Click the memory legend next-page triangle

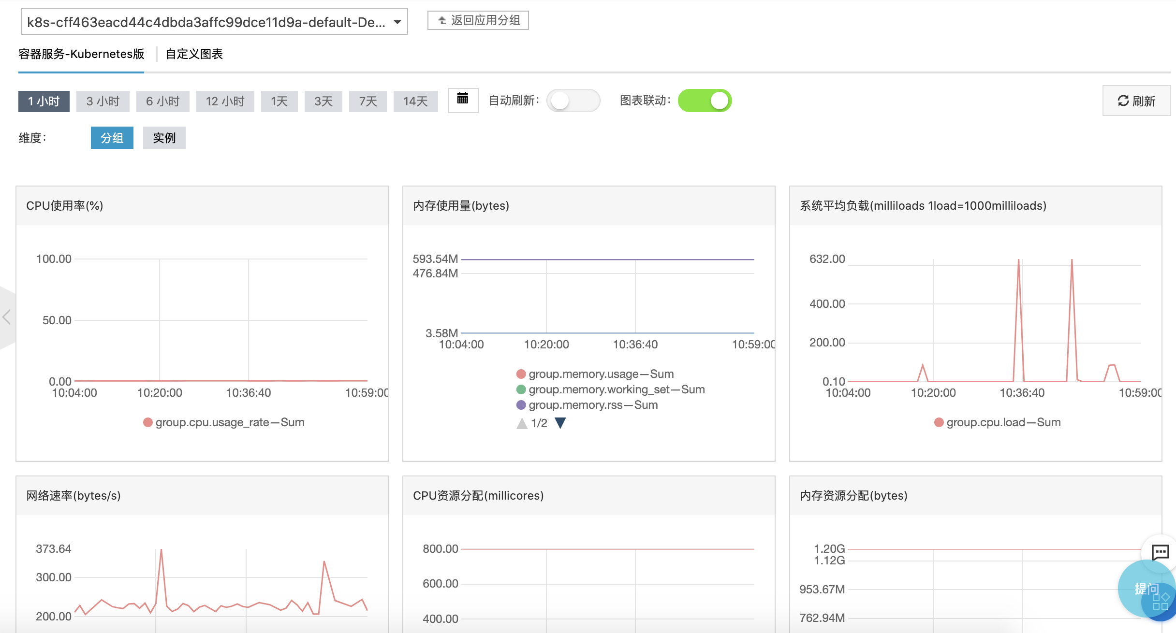(560, 423)
